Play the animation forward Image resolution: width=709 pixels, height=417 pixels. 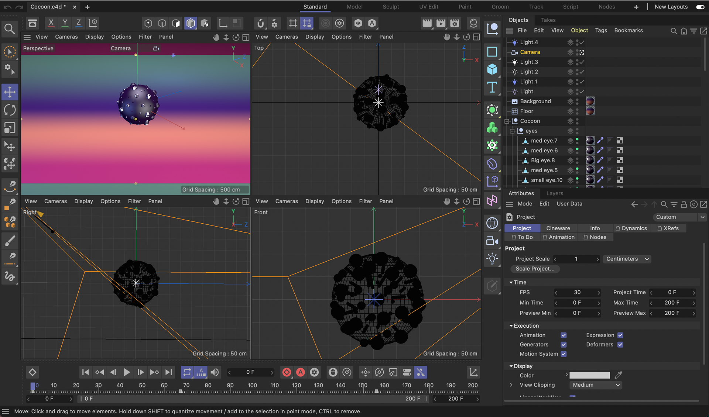click(x=127, y=372)
